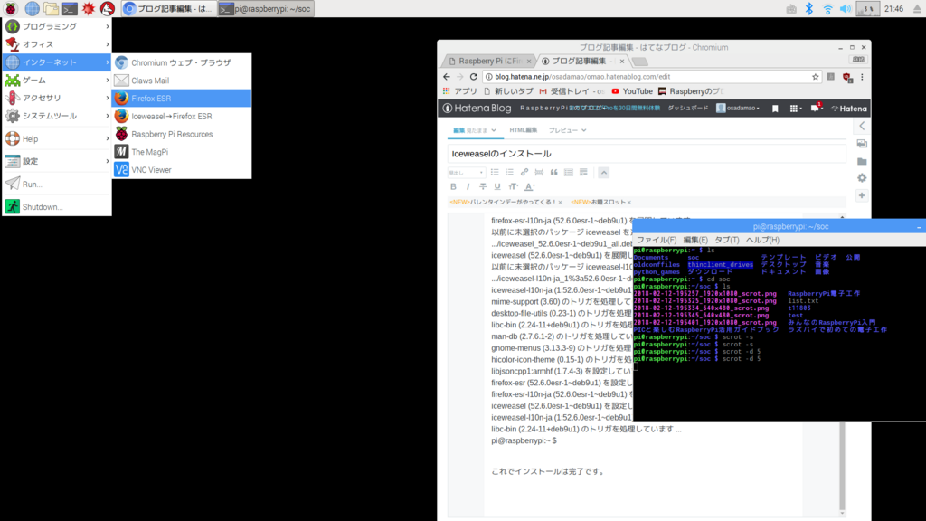This screenshot has height=521, width=926.
Task: Open ダッシュボード link in Hatena header
Action: coord(688,109)
